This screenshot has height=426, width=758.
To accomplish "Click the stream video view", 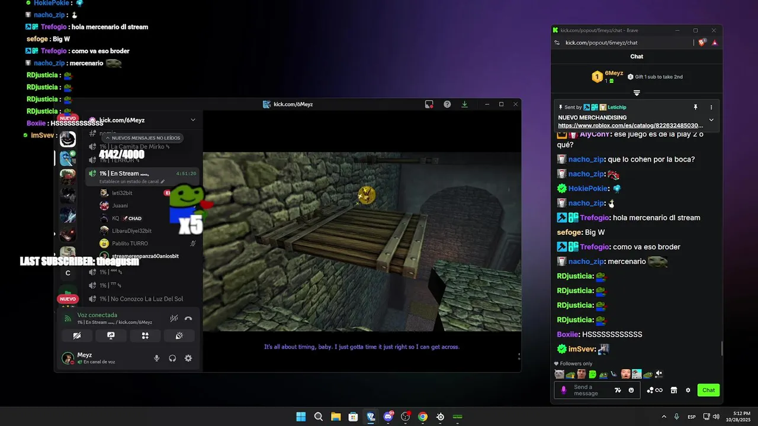I will tap(362, 241).
